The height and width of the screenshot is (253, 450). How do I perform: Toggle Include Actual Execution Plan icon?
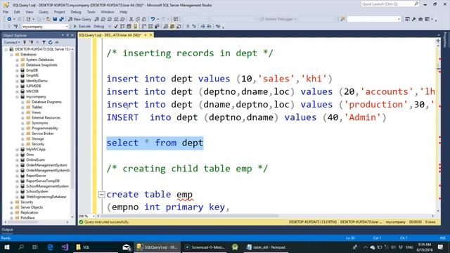tap(144, 27)
